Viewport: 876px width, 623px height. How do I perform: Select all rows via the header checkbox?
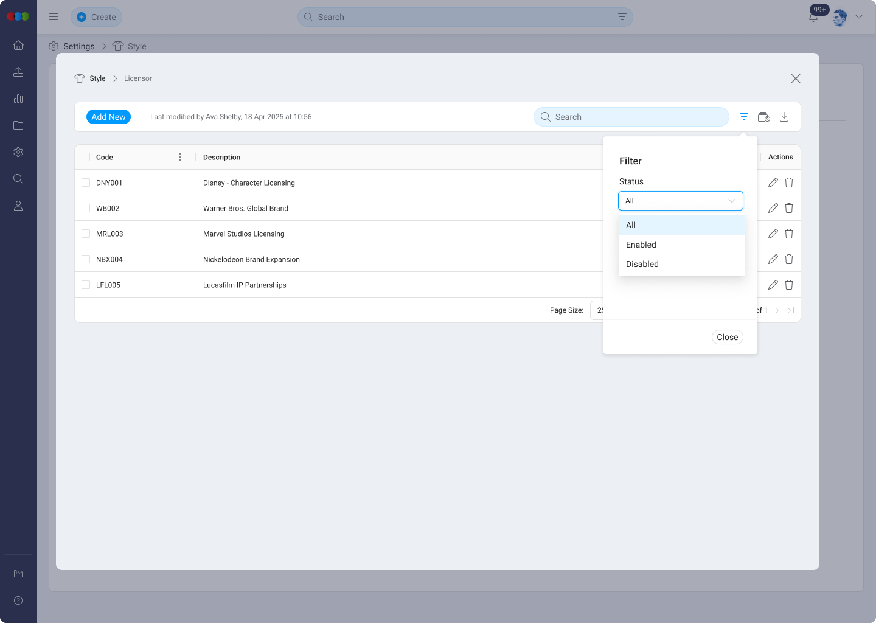pos(85,156)
